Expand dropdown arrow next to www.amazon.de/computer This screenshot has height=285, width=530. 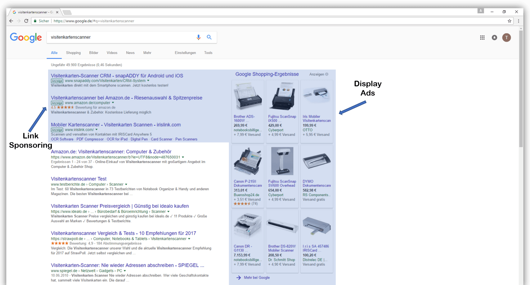pos(113,103)
